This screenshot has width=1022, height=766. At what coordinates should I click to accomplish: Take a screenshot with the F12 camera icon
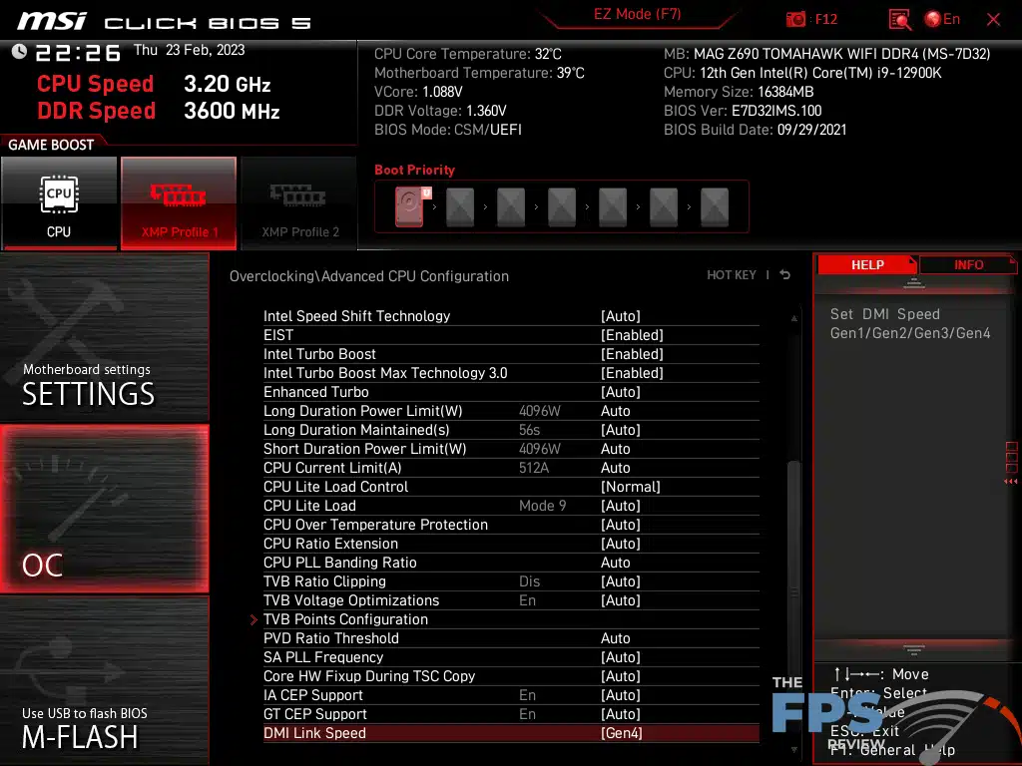point(795,19)
